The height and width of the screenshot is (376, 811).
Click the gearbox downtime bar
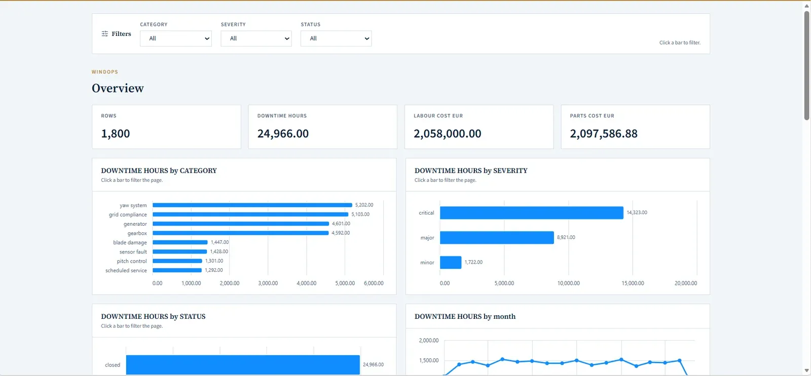point(241,233)
